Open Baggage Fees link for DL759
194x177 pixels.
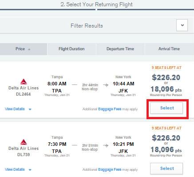(110, 169)
